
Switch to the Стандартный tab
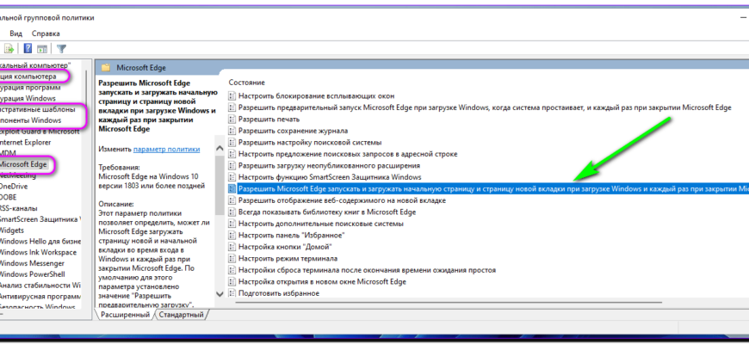(181, 315)
